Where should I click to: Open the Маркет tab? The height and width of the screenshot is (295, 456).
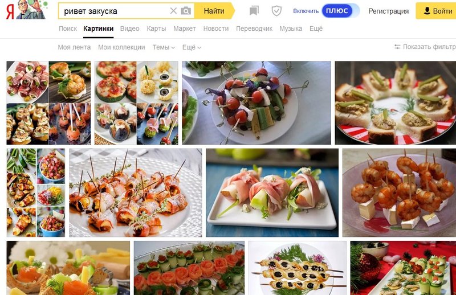point(185,28)
